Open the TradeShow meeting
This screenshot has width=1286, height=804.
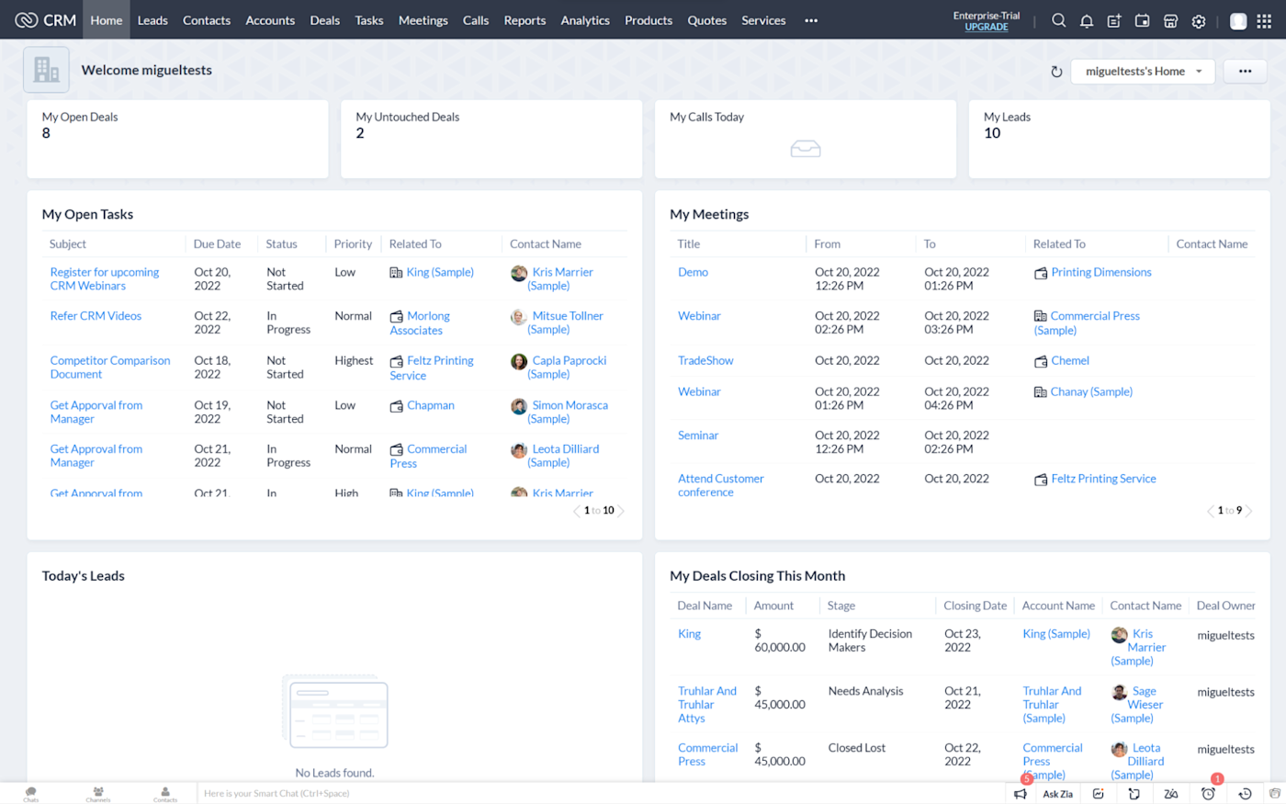pyautogui.click(x=705, y=360)
